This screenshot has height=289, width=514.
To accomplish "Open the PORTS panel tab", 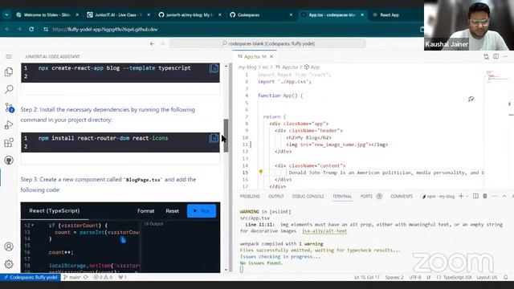I will coord(366,196).
